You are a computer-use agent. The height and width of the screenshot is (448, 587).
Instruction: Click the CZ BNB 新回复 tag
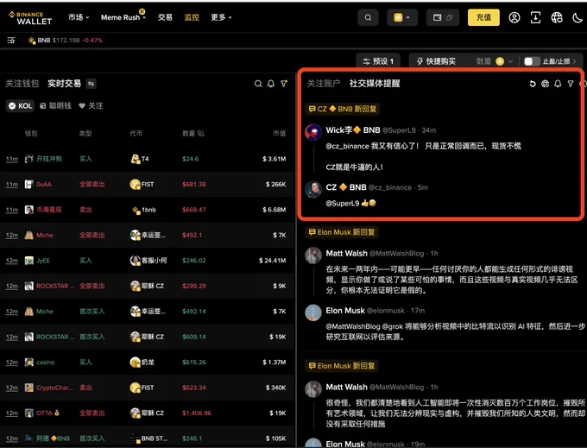pos(343,109)
